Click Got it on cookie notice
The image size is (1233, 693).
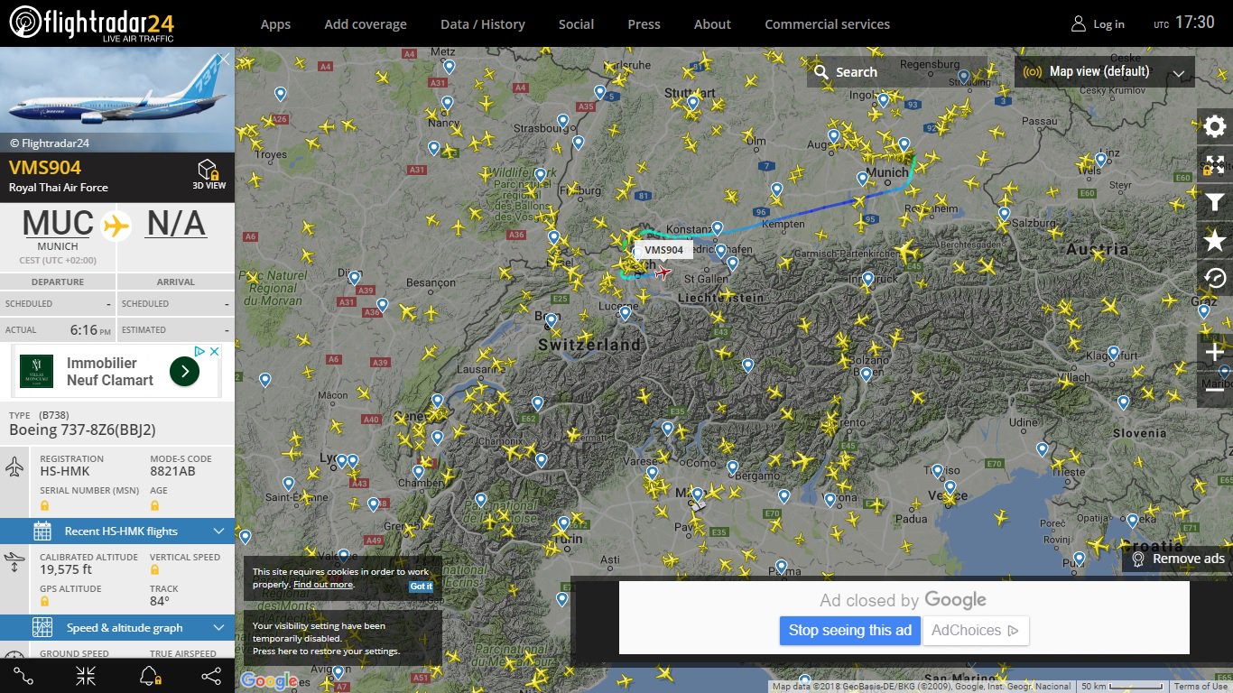click(421, 587)
